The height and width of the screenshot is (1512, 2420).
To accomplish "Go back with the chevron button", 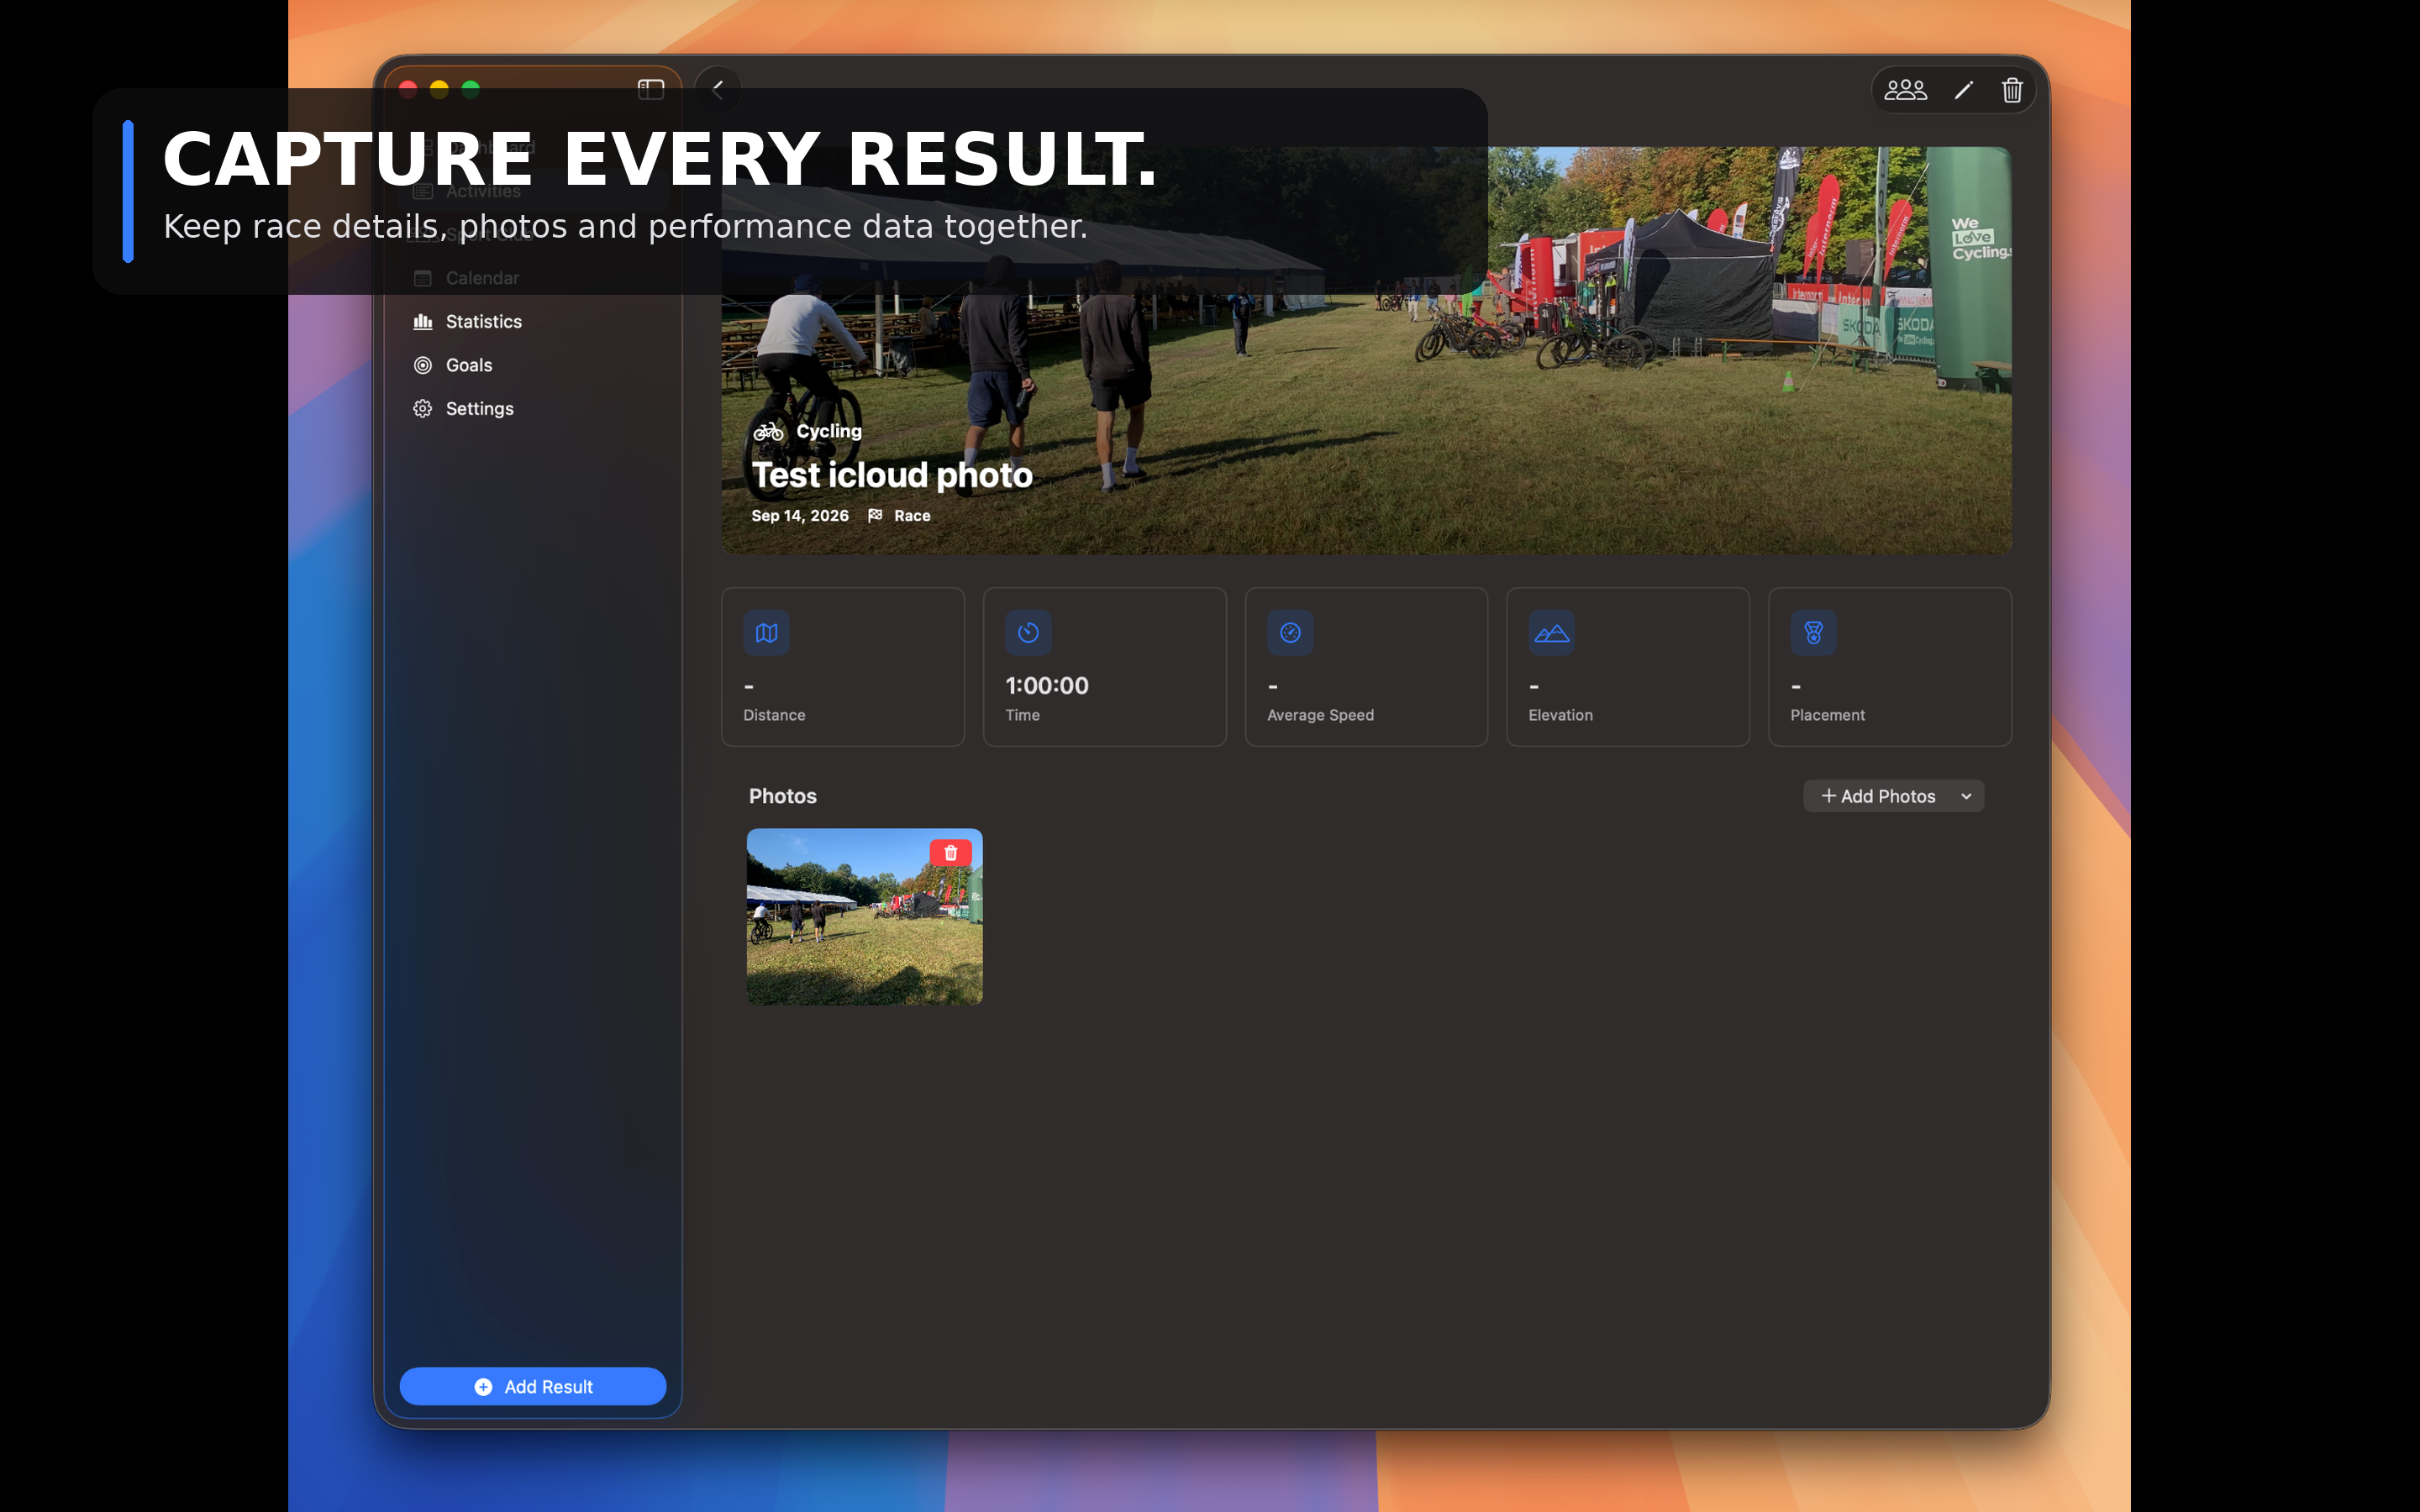I will pyautogui.click(x=717, y=90).
